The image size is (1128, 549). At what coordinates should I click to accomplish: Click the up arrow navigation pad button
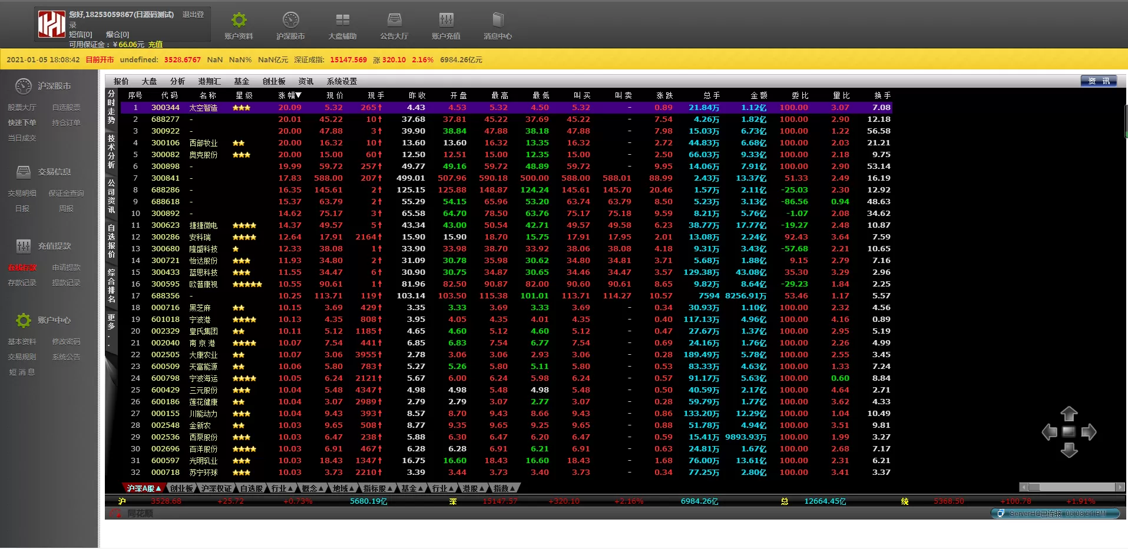pyautogui.click(x=1069, y=414)
